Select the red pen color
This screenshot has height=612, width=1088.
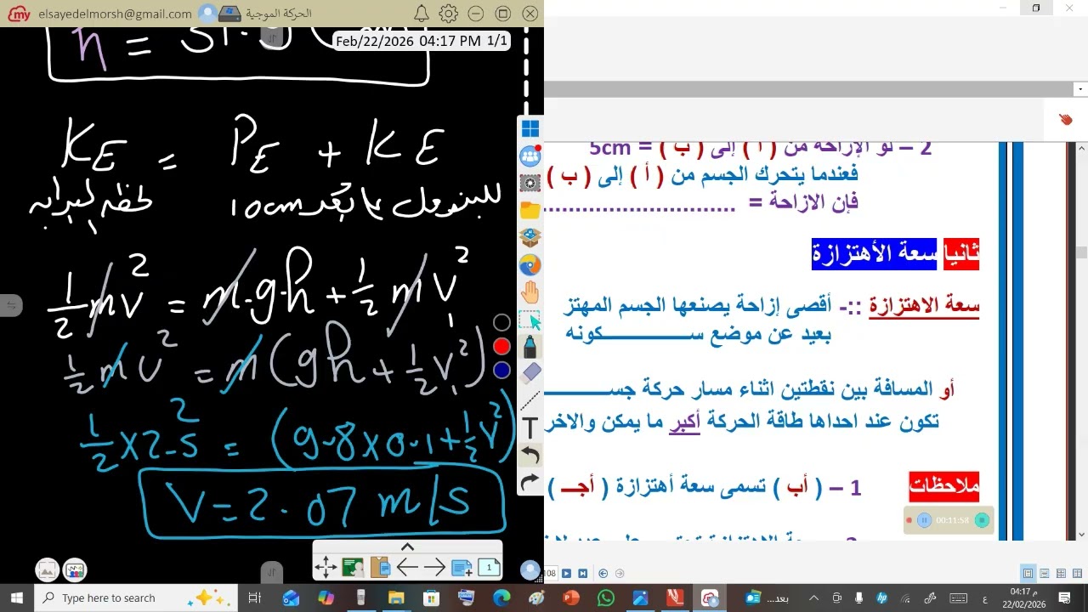click(502, 346)
